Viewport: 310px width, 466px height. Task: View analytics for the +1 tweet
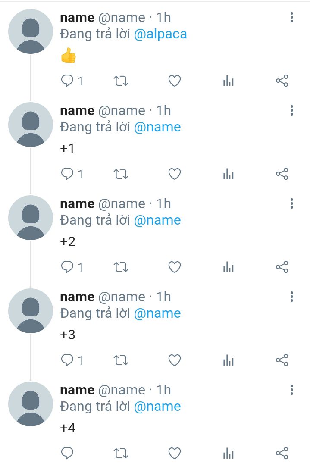(x=229, y=174)
